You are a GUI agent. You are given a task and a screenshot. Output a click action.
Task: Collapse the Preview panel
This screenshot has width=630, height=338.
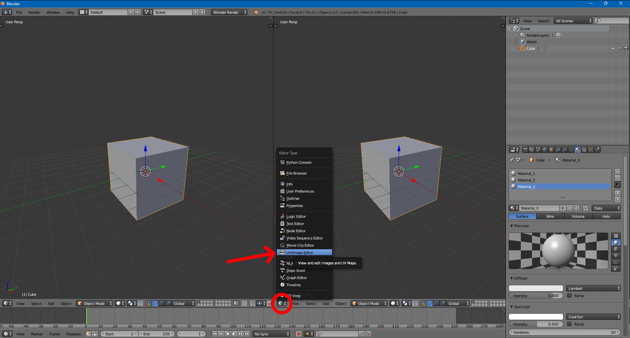tap(512, 226)
